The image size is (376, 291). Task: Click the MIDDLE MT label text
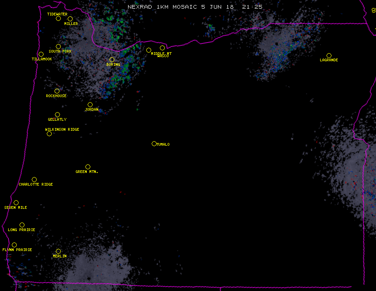coord(162,54)
